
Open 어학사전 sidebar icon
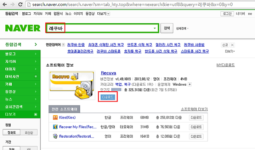[36, 76]
